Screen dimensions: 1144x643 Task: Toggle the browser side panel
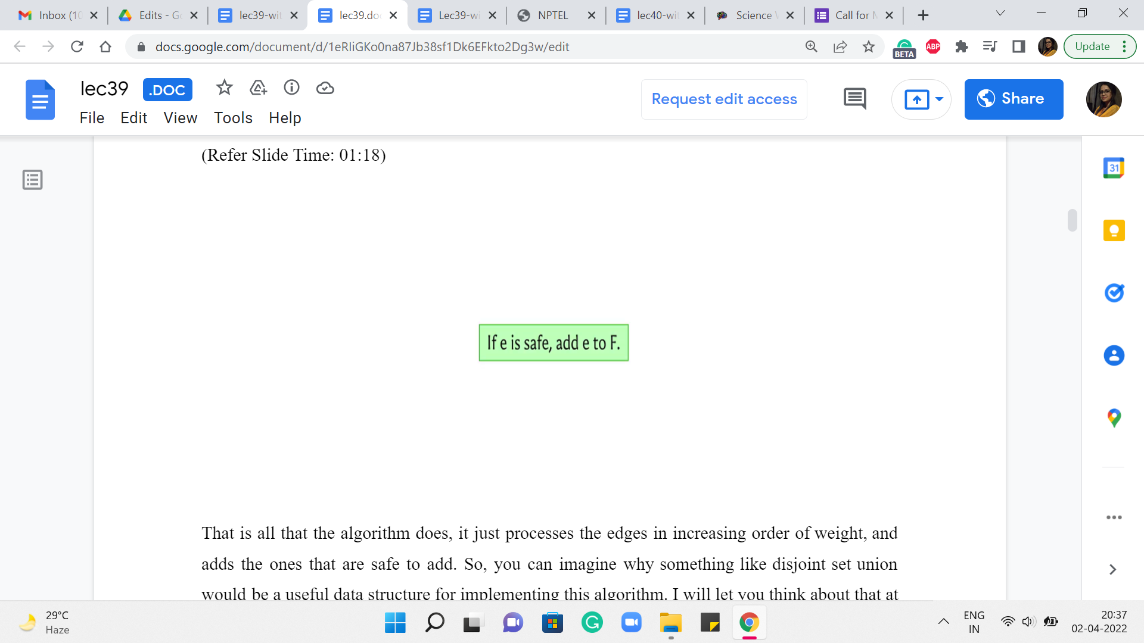(x=1019, y=46)
